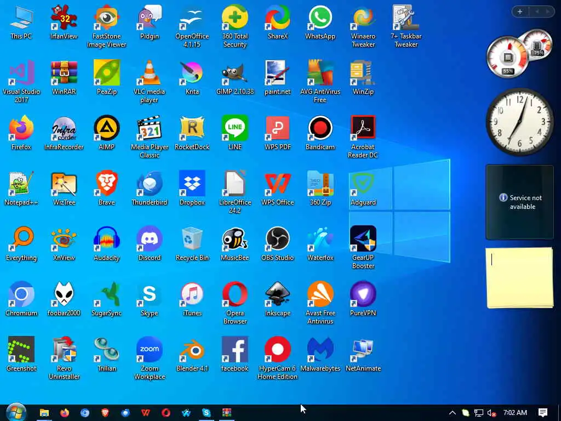Click the muted volume tray icon

492,413
